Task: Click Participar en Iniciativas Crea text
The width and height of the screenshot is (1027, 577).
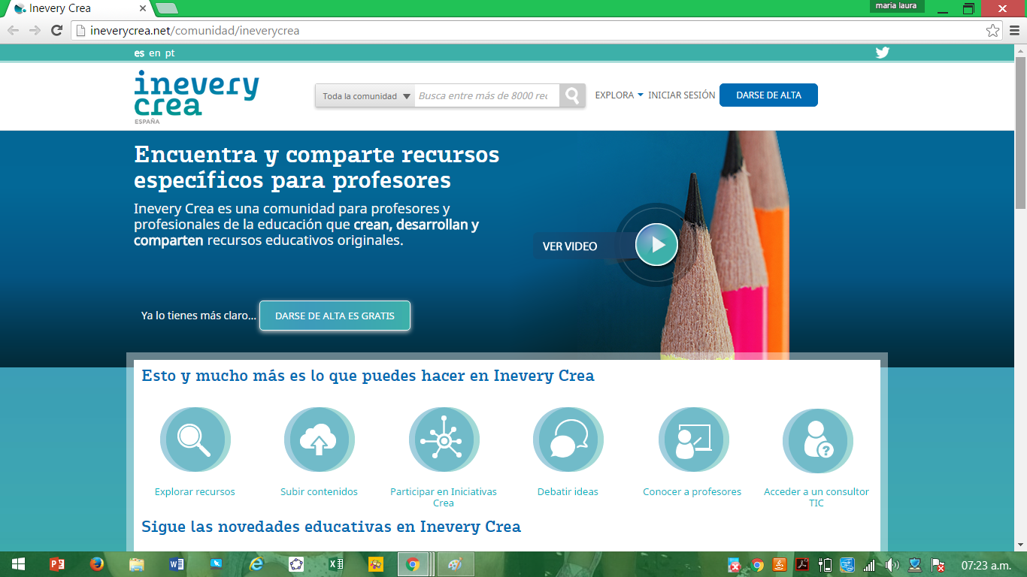Action: point(444,497)
